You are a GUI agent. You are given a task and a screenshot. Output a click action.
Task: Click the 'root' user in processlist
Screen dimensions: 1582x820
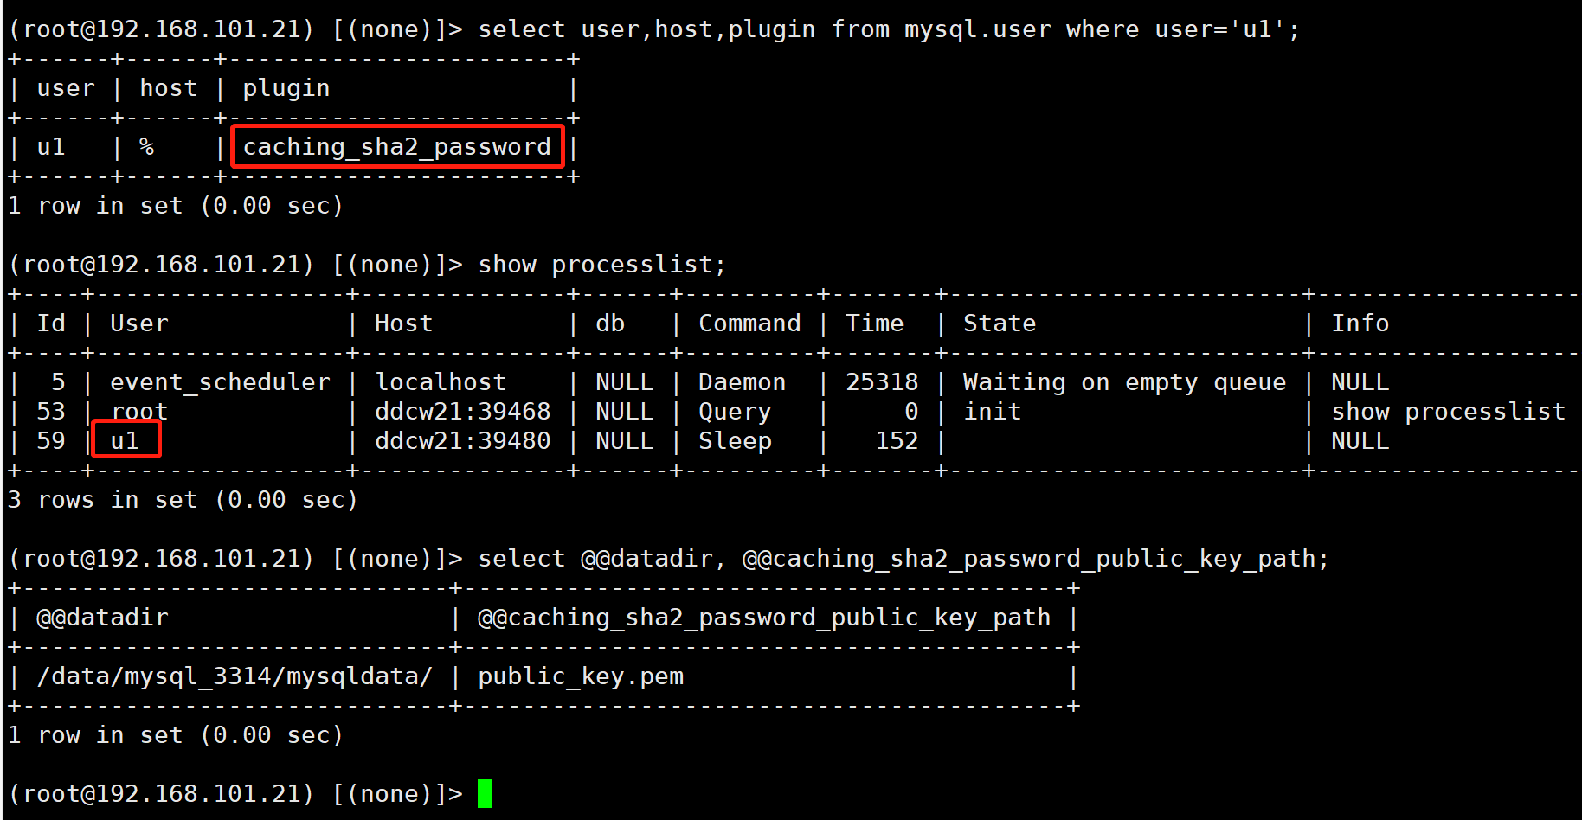click(x=139, y=412)
